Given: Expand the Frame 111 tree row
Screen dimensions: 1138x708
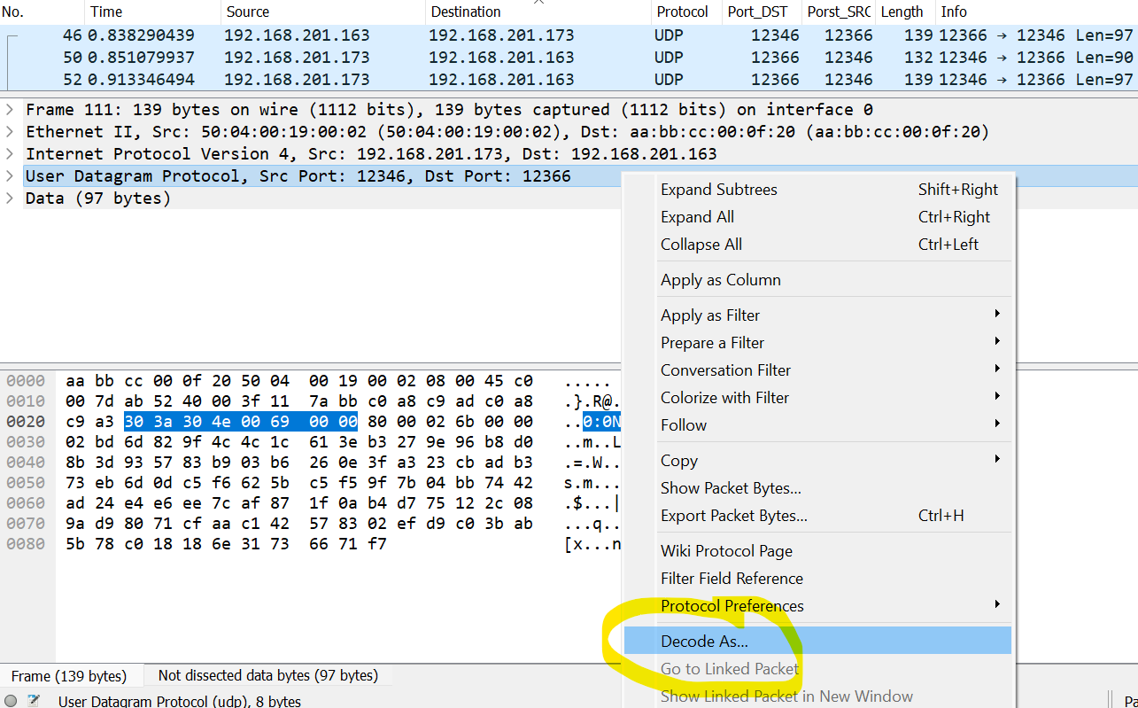Looking at the screenshot, I should [x=9, y=110].
